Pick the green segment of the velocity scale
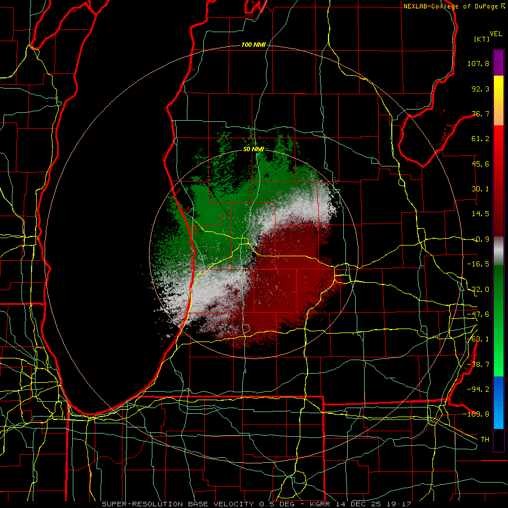The height and width of the screenshot is (508, 508). point(498,321)
